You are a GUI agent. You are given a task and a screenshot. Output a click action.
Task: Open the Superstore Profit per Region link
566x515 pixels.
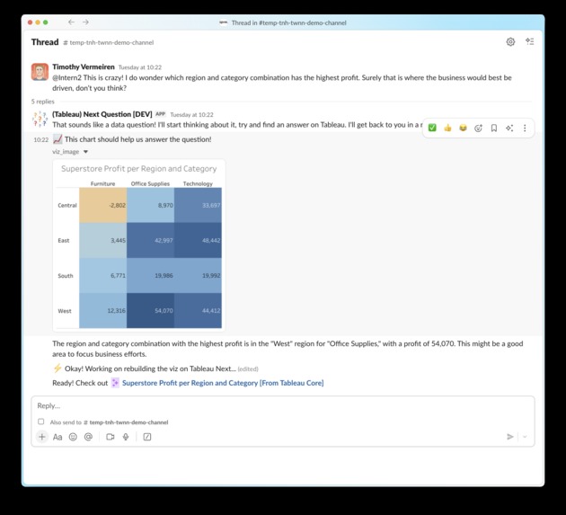click(223, 383)
